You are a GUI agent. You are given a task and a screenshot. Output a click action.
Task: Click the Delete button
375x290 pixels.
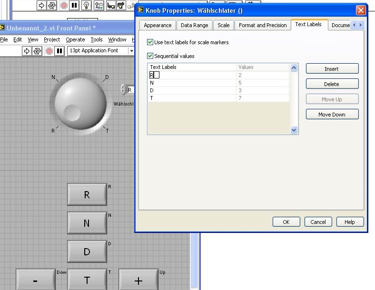[x=332, y=84]
